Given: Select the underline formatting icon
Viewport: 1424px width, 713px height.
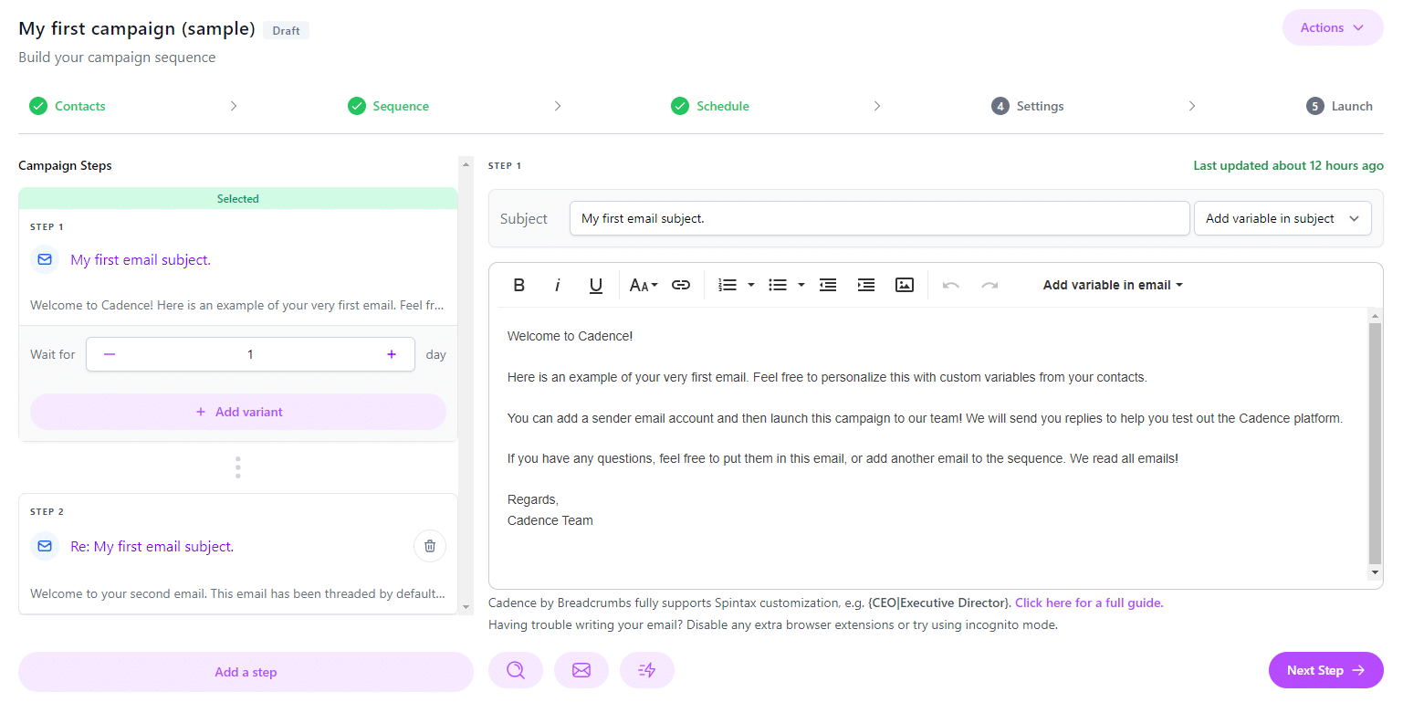Looking at the screenshot, I should [x=595, y=284].
